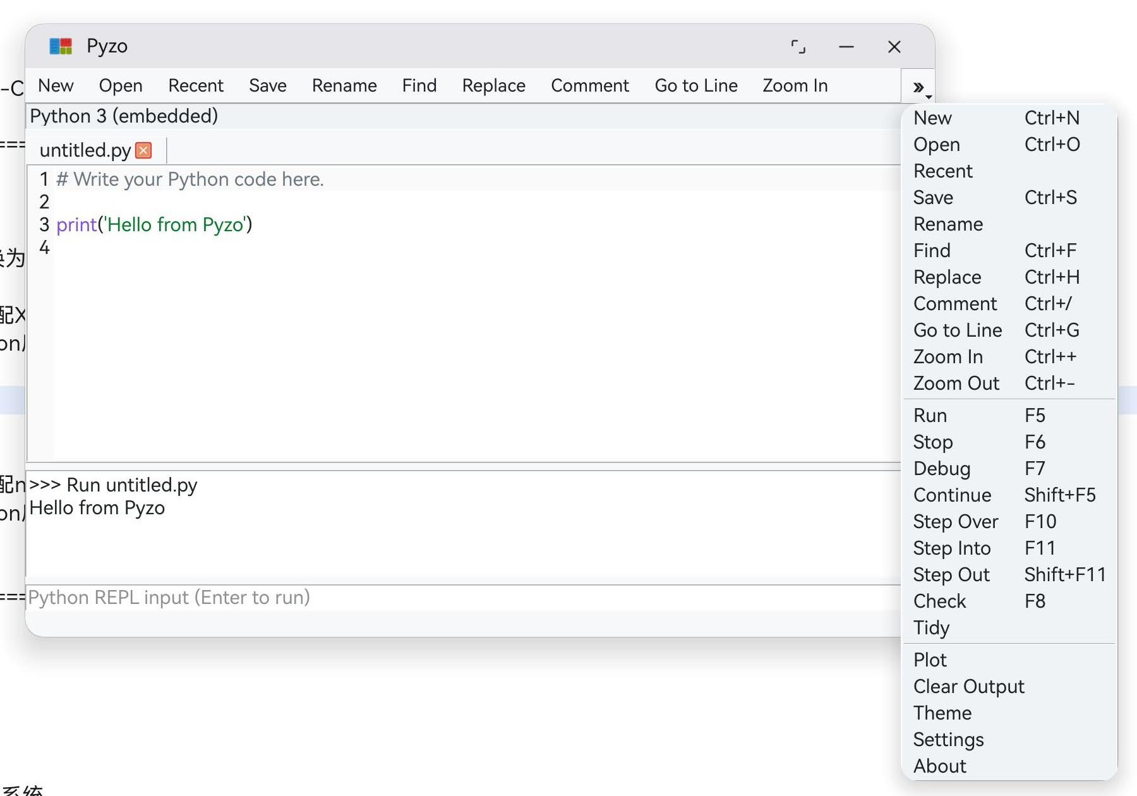Collapse the toolbar overflow chevron
1137x796 pixels.
coord(919,87)
